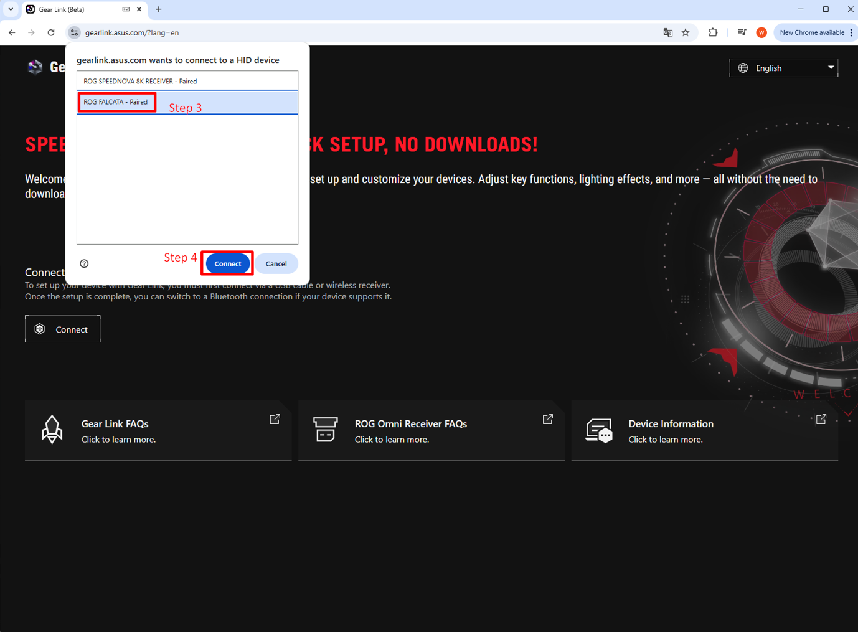Open the Extensions puzzle icon
This screenshot has height=632, width=858.
[713, 32]
